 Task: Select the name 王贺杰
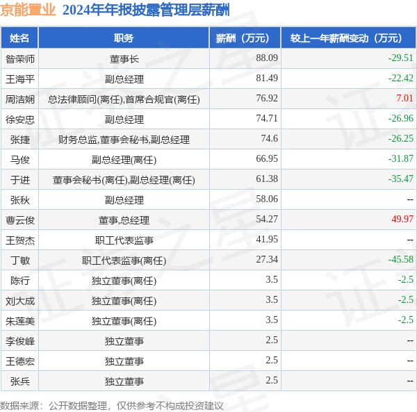click(20, 240)
